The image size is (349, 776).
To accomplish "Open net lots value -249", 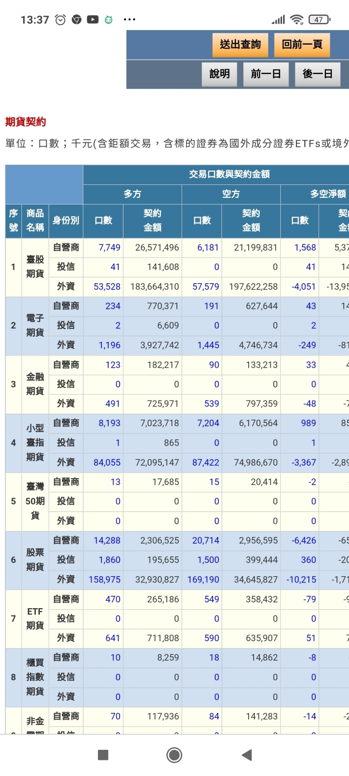I will 307,345.
